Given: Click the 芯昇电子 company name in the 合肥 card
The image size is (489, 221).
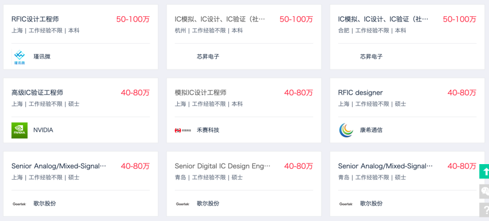Looking at the screenshot, I should point(371,56).
